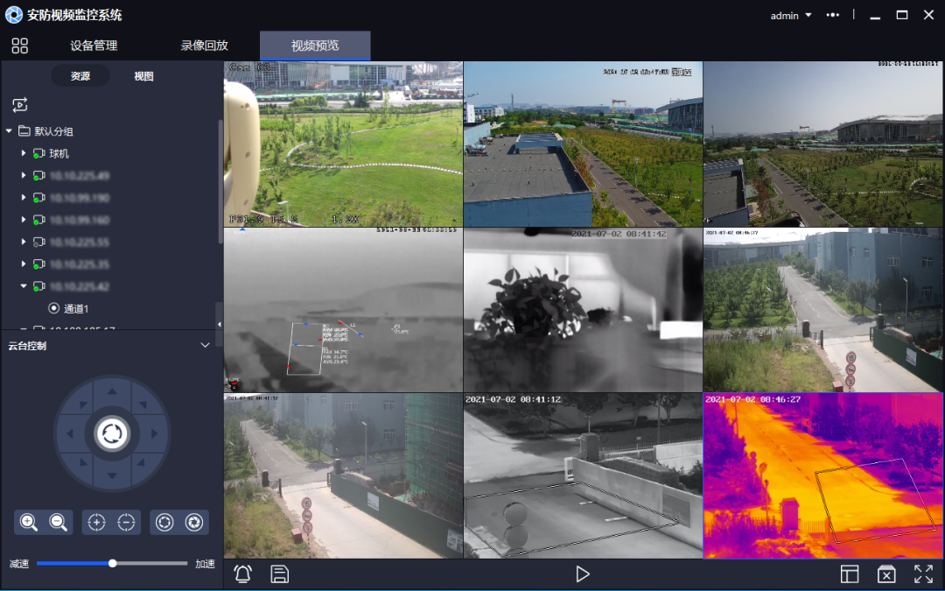This screenshot has height=591, width=945.
Task: Enter fullscreen with the expand icon
Action: [x=923, y=574]
